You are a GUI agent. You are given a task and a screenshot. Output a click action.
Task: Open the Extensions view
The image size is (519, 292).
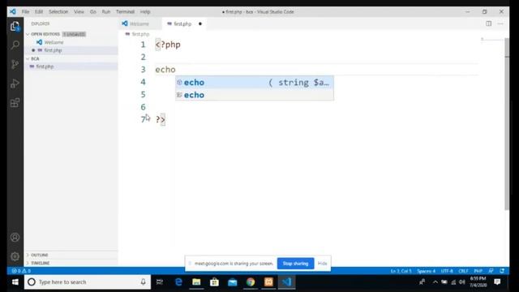(x=15, y=103)
